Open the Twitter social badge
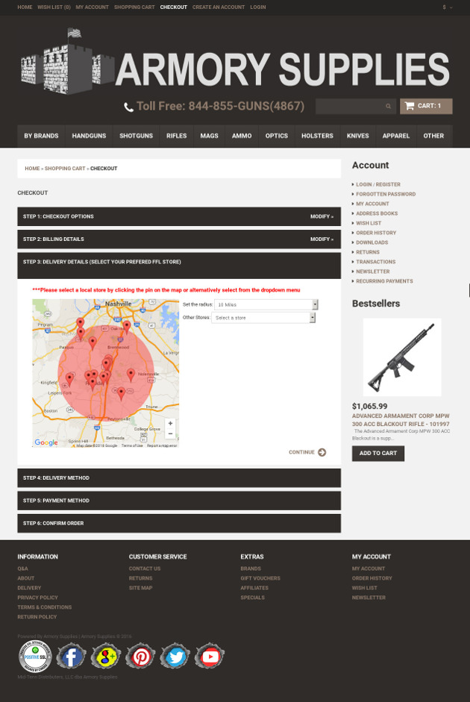The height and width of the screenshot is (702, 470). 175,656
